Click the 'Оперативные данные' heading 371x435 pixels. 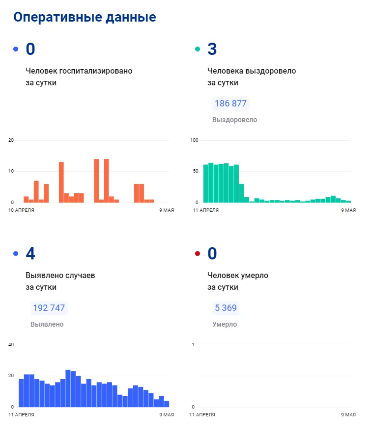(x=85, y=17)
